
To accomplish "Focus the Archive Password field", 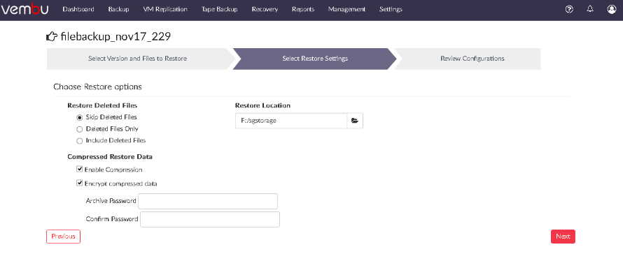I will [208, 201].
